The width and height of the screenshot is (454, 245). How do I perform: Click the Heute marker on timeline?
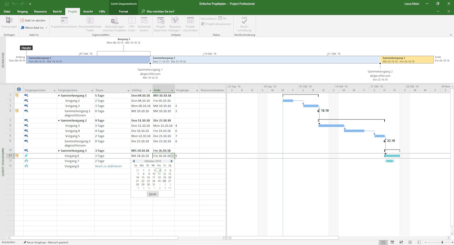click(26, 48)
